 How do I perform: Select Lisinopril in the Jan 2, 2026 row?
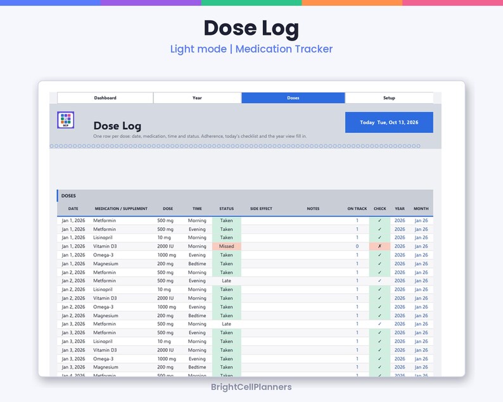coord(103,289)
